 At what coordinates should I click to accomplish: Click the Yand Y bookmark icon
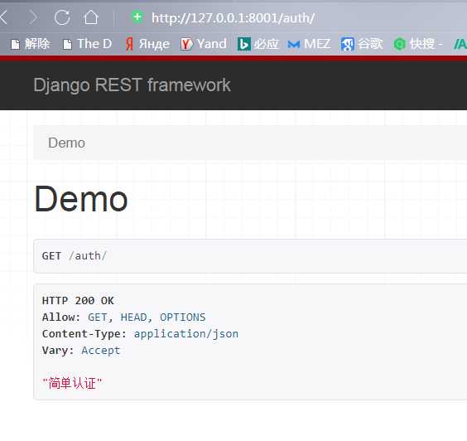point(187,45)
